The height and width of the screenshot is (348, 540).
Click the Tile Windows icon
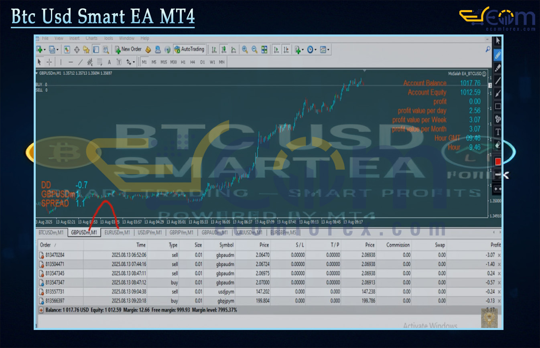[x=264, y=49]
